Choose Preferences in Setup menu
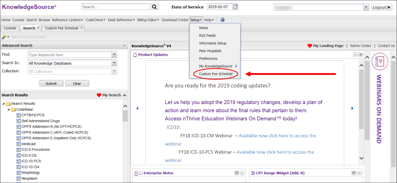Image resolution: width=397 pixels, height=183 pixels. coord(208,59)
